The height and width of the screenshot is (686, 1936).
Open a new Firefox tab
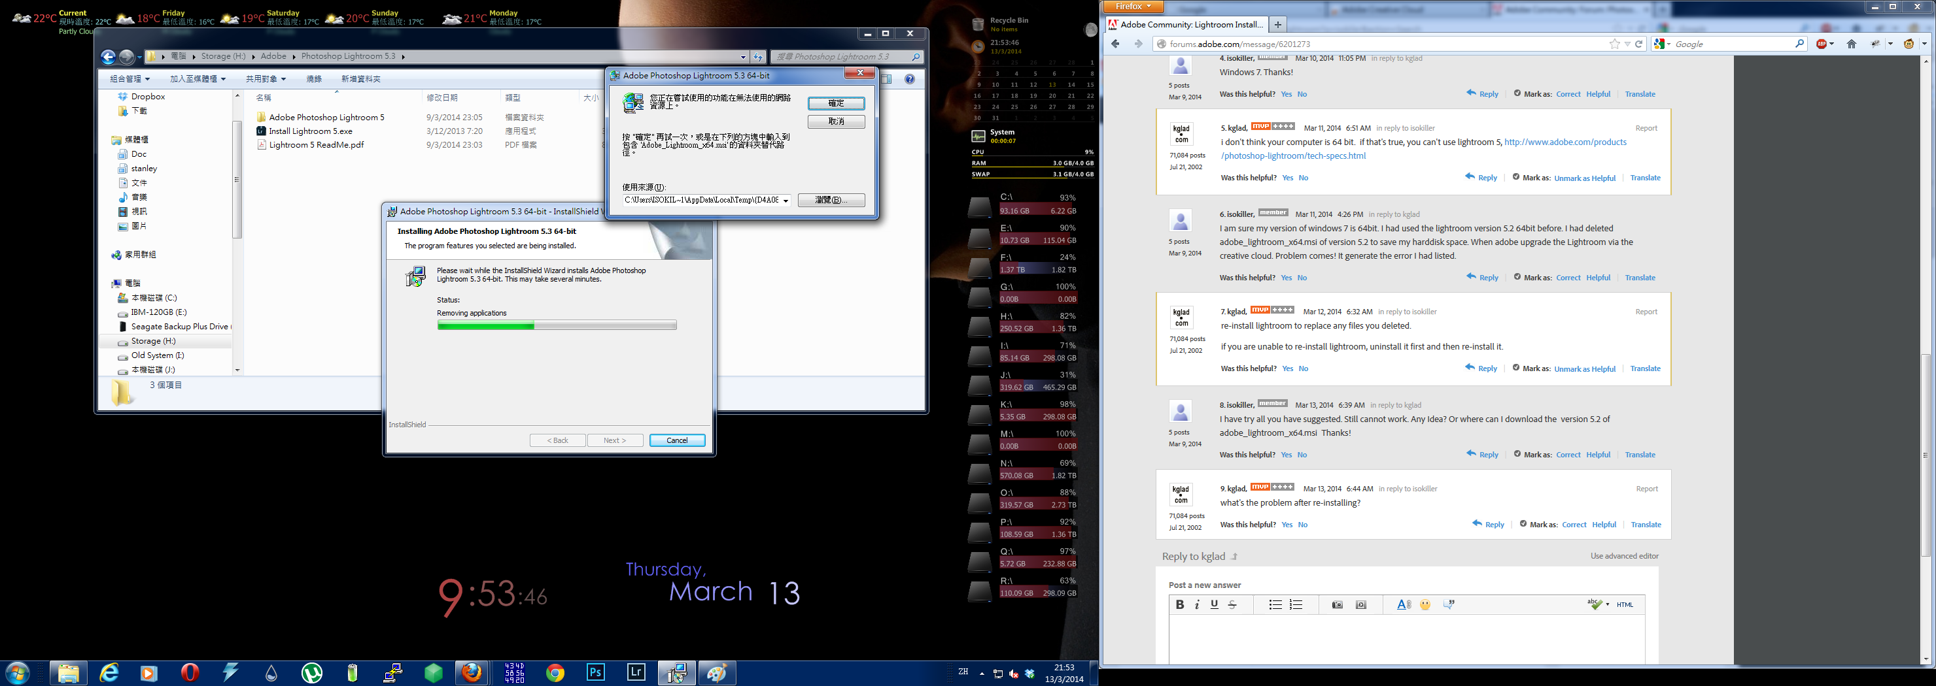[x=1277, y=25]
